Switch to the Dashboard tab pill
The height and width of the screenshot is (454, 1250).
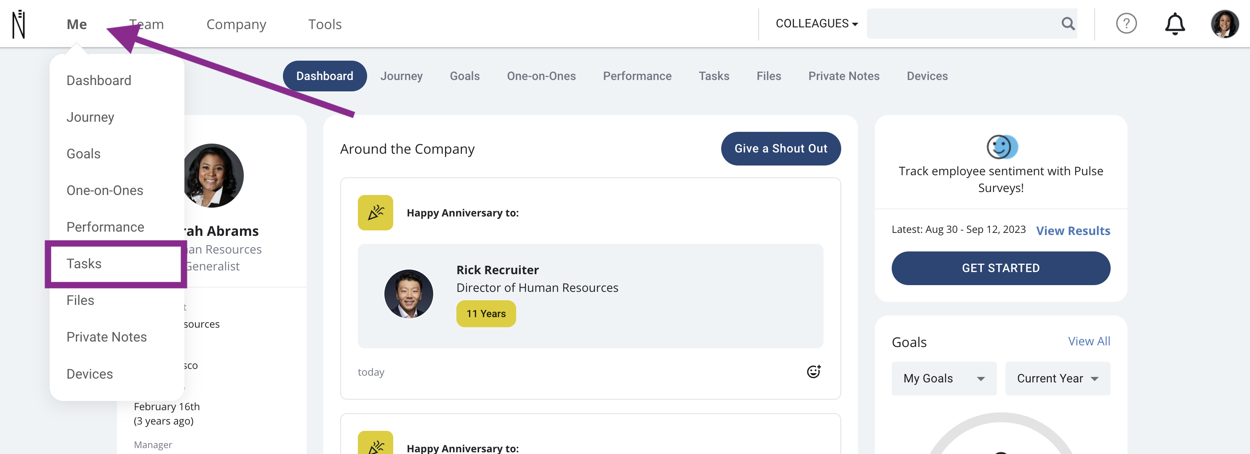[x=325, y=76]
